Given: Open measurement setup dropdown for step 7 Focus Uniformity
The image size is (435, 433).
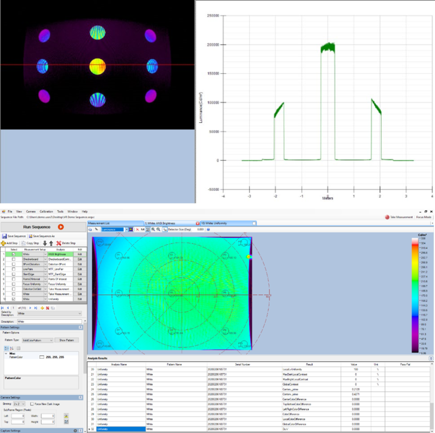Looking at the screenshot, I should [x=46, y=284].
